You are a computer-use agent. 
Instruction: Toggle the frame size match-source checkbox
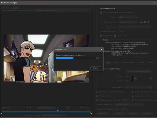click(x=151, y=78)
